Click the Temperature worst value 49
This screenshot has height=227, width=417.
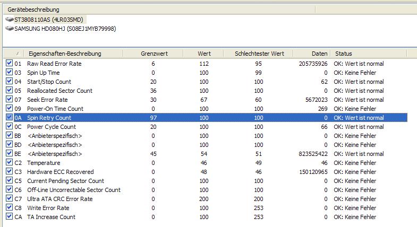(259, 163)
